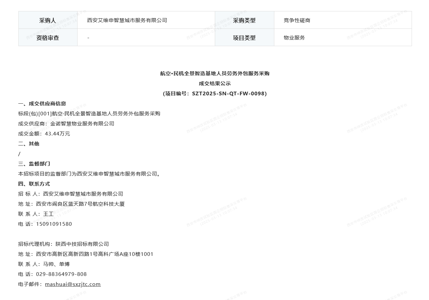Click the 联系人：王工 line
Viewport: 429px width, 300px height.
pyautogui.click(x=36, y=214)
